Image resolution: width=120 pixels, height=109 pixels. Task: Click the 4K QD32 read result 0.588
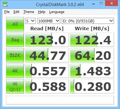(x=47, y=86)
